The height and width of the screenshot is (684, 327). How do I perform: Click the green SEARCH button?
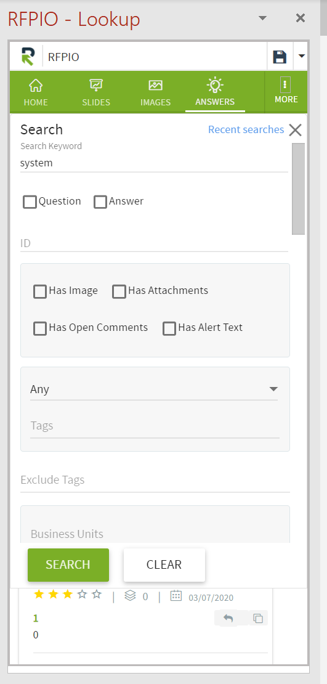click(68, 564)
